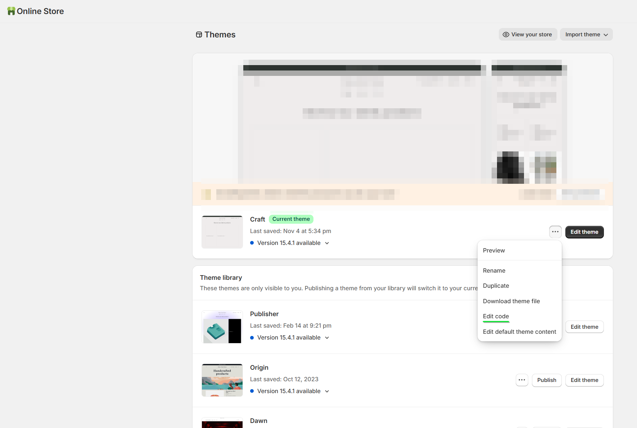Image resolution: width=637 pixels, height=428 pixels.
Task: Open the Craft theme thumbnail
Action: [222, 232]
